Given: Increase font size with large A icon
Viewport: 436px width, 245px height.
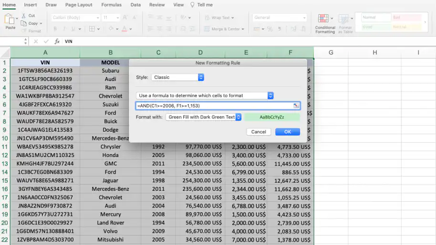Looking at the screenshot, I should coord(125,18).
